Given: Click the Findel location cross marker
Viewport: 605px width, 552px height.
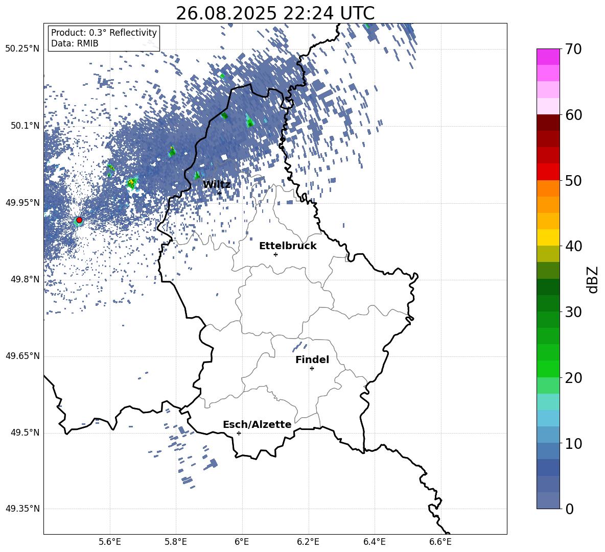Looking at the screenshot, I should tap(312, 369).
